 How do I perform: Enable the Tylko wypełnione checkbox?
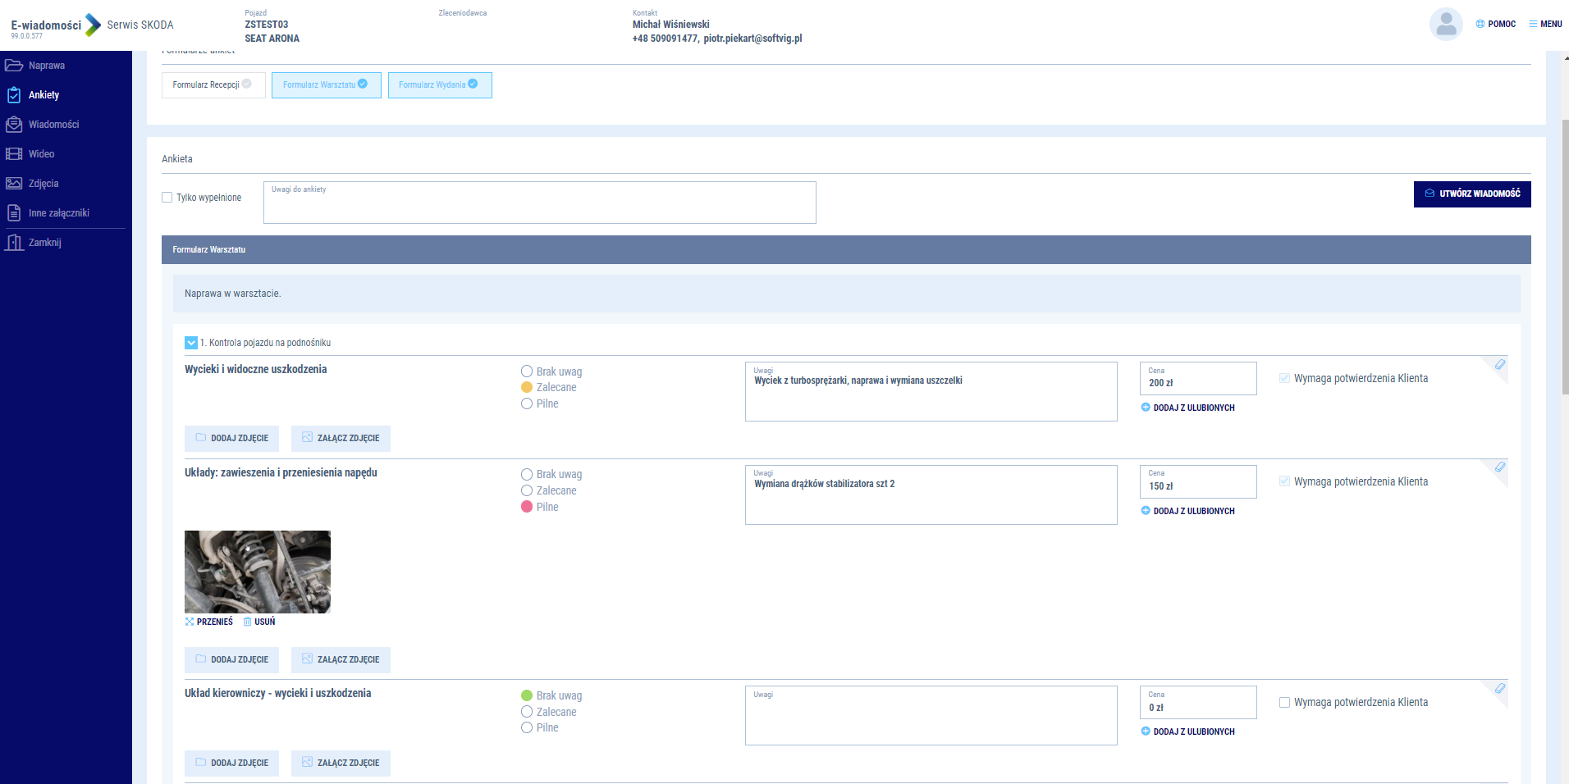click(x=167, y=198)
